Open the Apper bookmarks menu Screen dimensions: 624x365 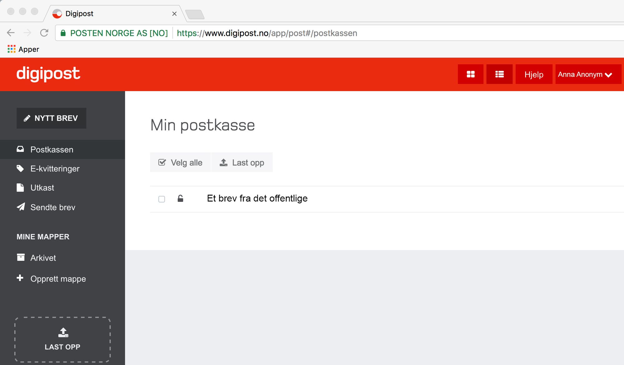(23, 49)
